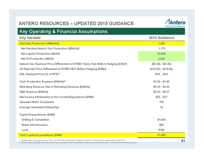
Task: Select the value 30% - 35%
Action: click(161, 74)
